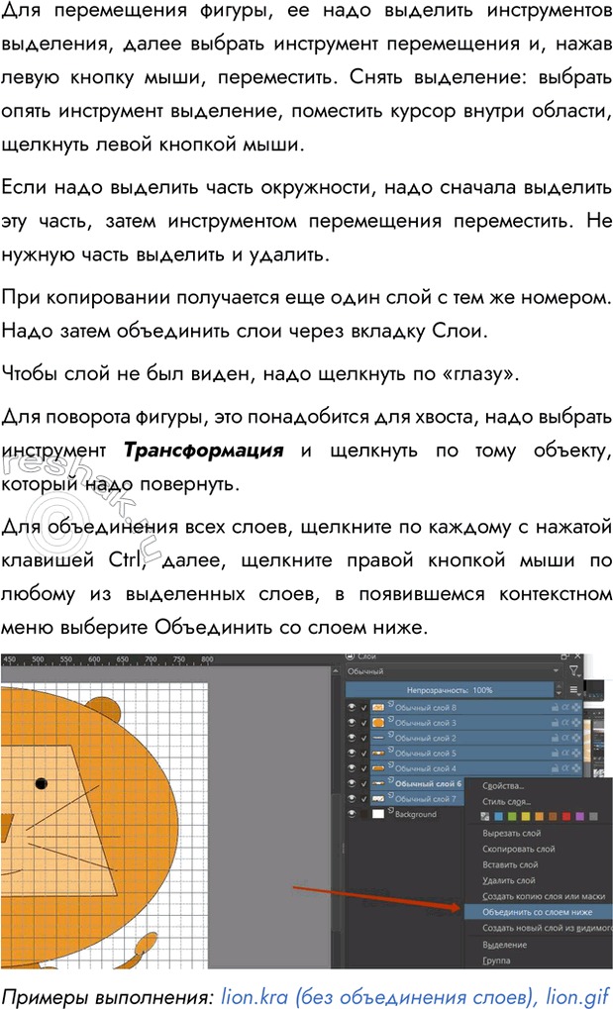
Task: Toggle the checkbox of Обычный слой 7
Action: pyautogui.click(x=363, y=798)
